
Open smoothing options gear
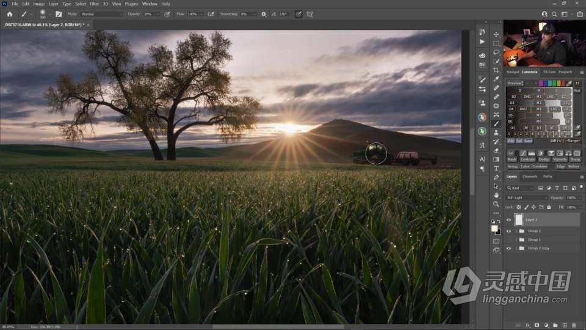(264, 14)
